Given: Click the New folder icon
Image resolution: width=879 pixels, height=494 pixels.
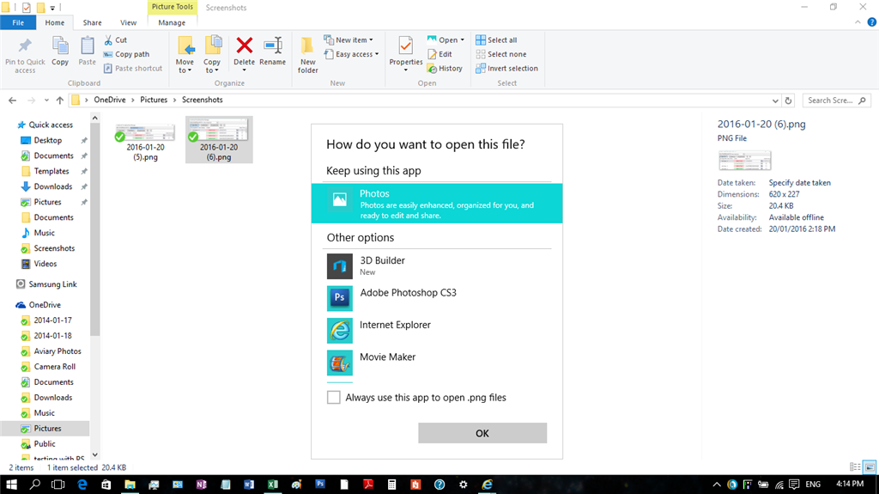Looking at the screenshot, I should [x=307, y=46].
